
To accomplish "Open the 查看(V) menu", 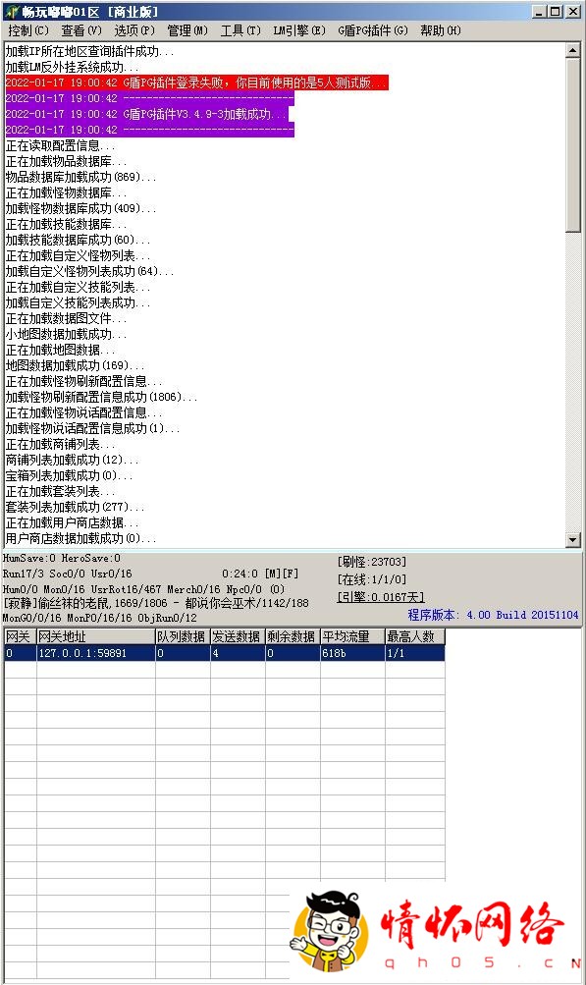I will click(x=81, y=30).
